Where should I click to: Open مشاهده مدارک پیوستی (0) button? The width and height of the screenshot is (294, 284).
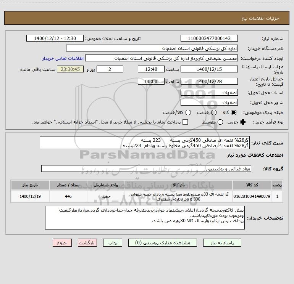tap(163, 243)
